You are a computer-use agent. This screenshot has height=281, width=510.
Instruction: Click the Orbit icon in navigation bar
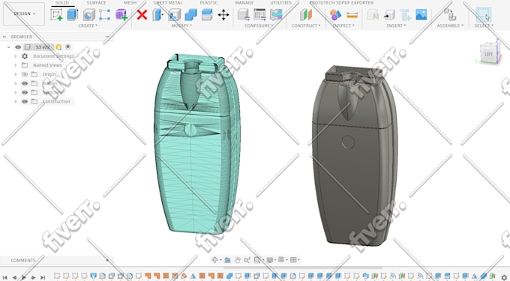point(214,260)
